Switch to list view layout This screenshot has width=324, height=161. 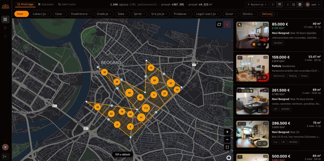tap(287, 4)
